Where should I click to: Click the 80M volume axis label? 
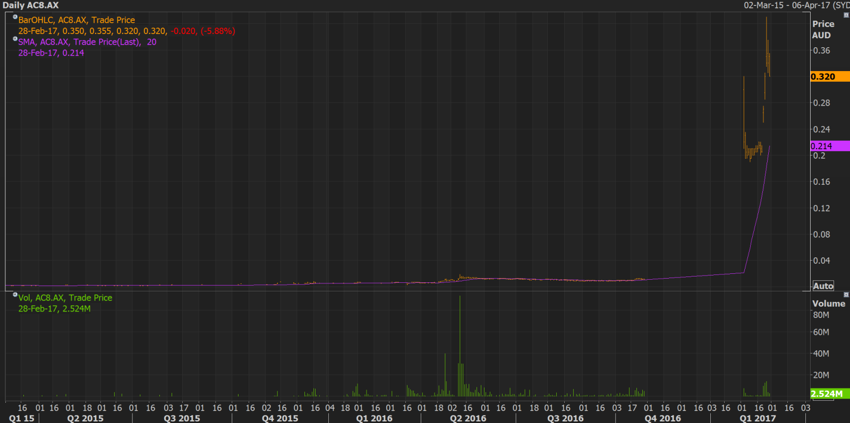coord(821,315)
